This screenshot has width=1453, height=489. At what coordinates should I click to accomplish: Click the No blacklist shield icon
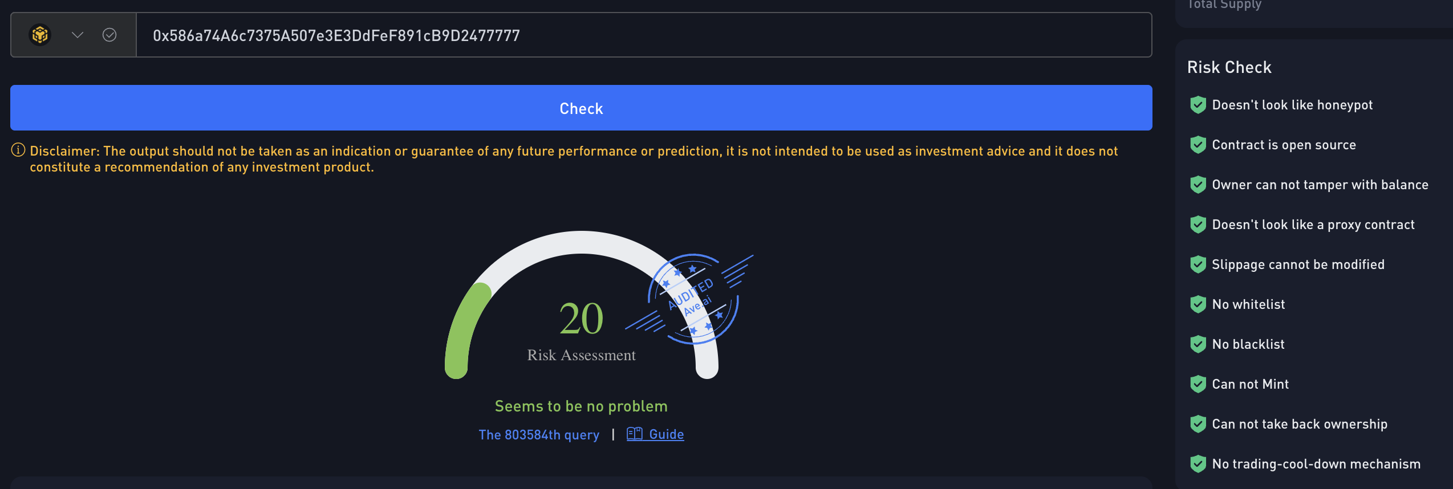tap(1198, 344)
